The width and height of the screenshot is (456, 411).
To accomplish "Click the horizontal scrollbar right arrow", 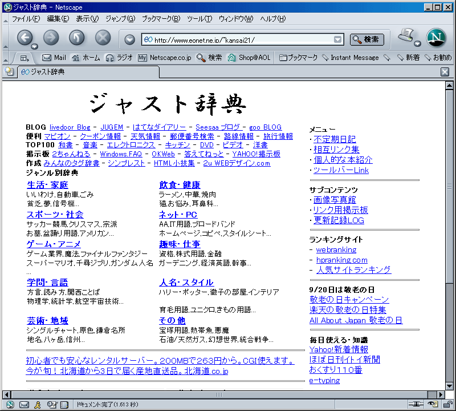I will click(441, 395).
